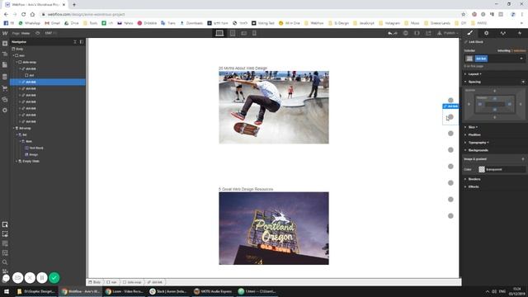Open the search icon at bottom left

(5, 262)
